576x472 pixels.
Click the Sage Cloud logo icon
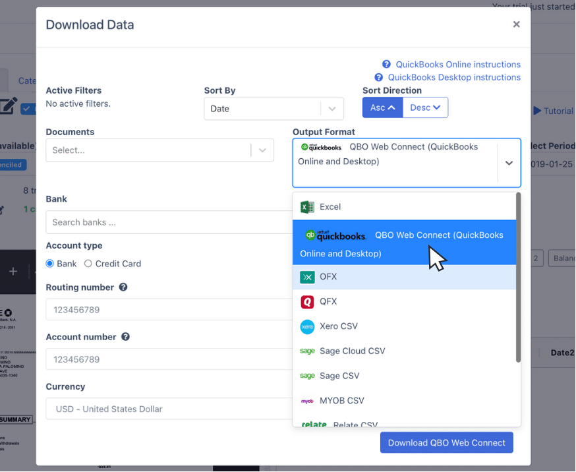tap(307, 351)
